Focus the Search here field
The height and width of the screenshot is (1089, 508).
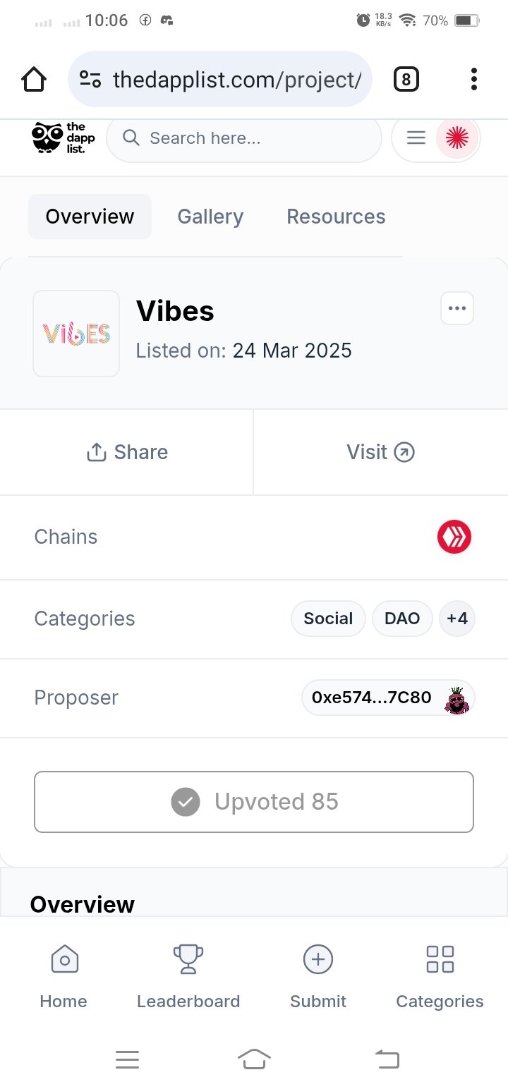pyautogui.click(x=244, y=138)
